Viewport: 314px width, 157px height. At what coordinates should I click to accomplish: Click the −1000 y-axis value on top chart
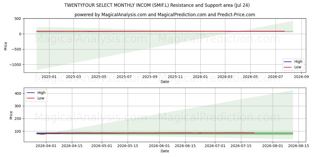15,65
